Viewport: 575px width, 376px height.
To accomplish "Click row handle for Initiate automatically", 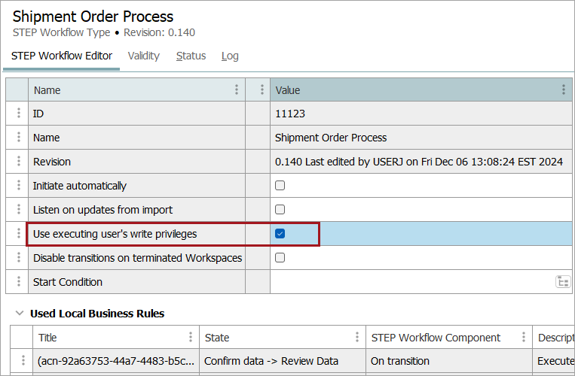I will [19, 186].
